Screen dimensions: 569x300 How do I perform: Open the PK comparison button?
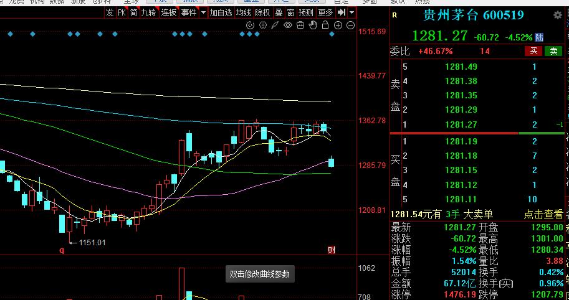tap(122, 12)
